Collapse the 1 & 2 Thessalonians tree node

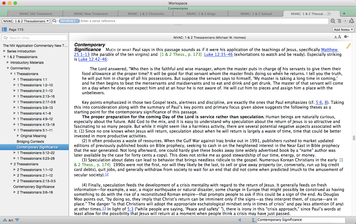[4, 57]
